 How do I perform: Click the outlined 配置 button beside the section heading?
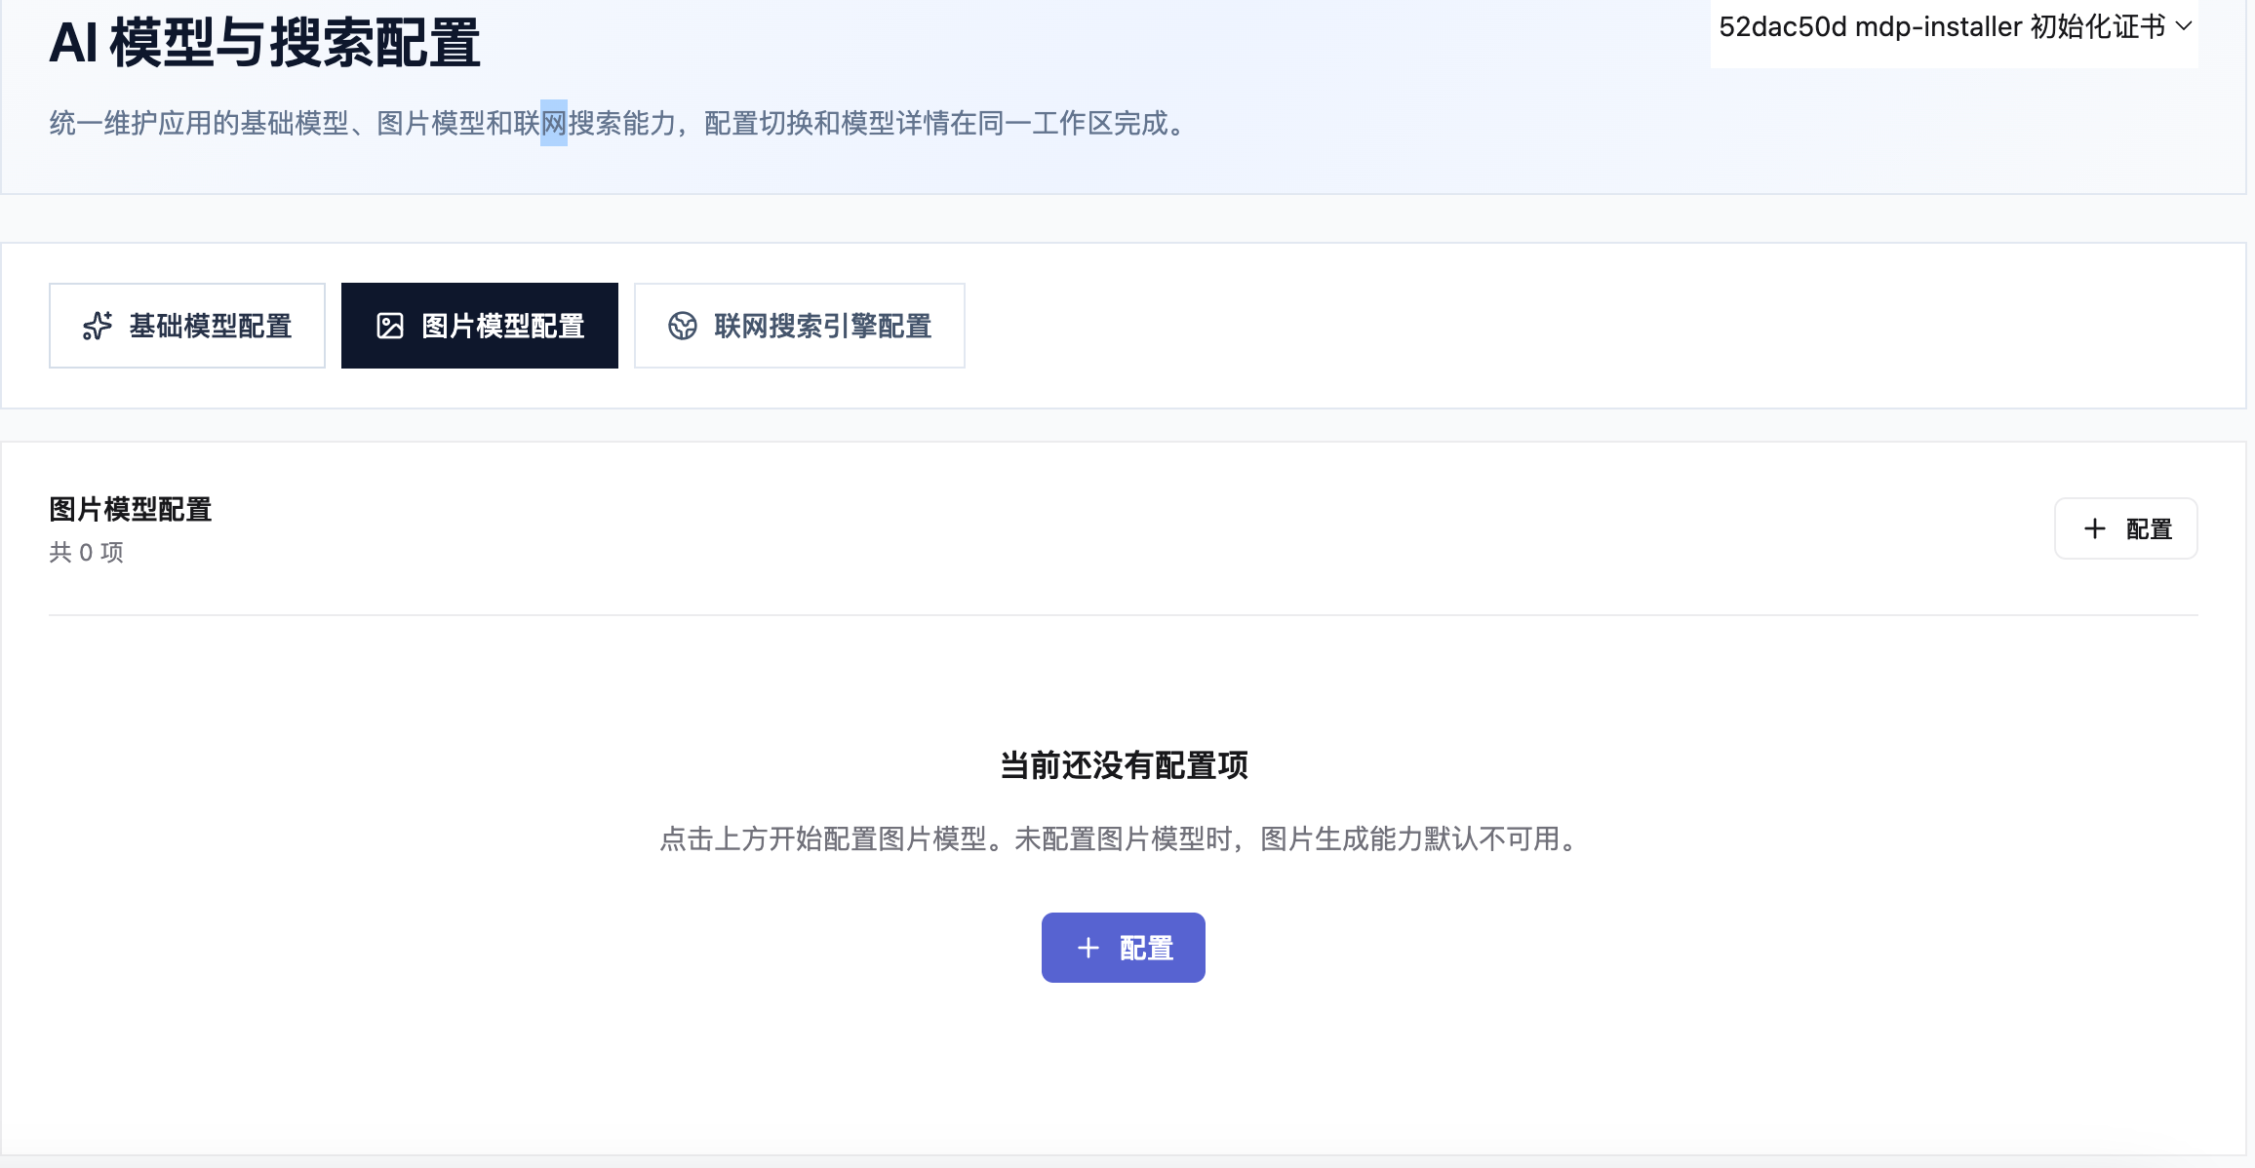pyautogui.click(x=2126, y=528)
